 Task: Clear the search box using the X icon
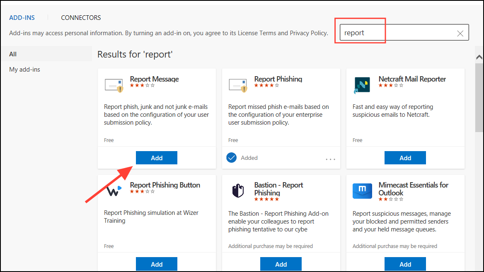pyautogui.click(x=460, y=33)
